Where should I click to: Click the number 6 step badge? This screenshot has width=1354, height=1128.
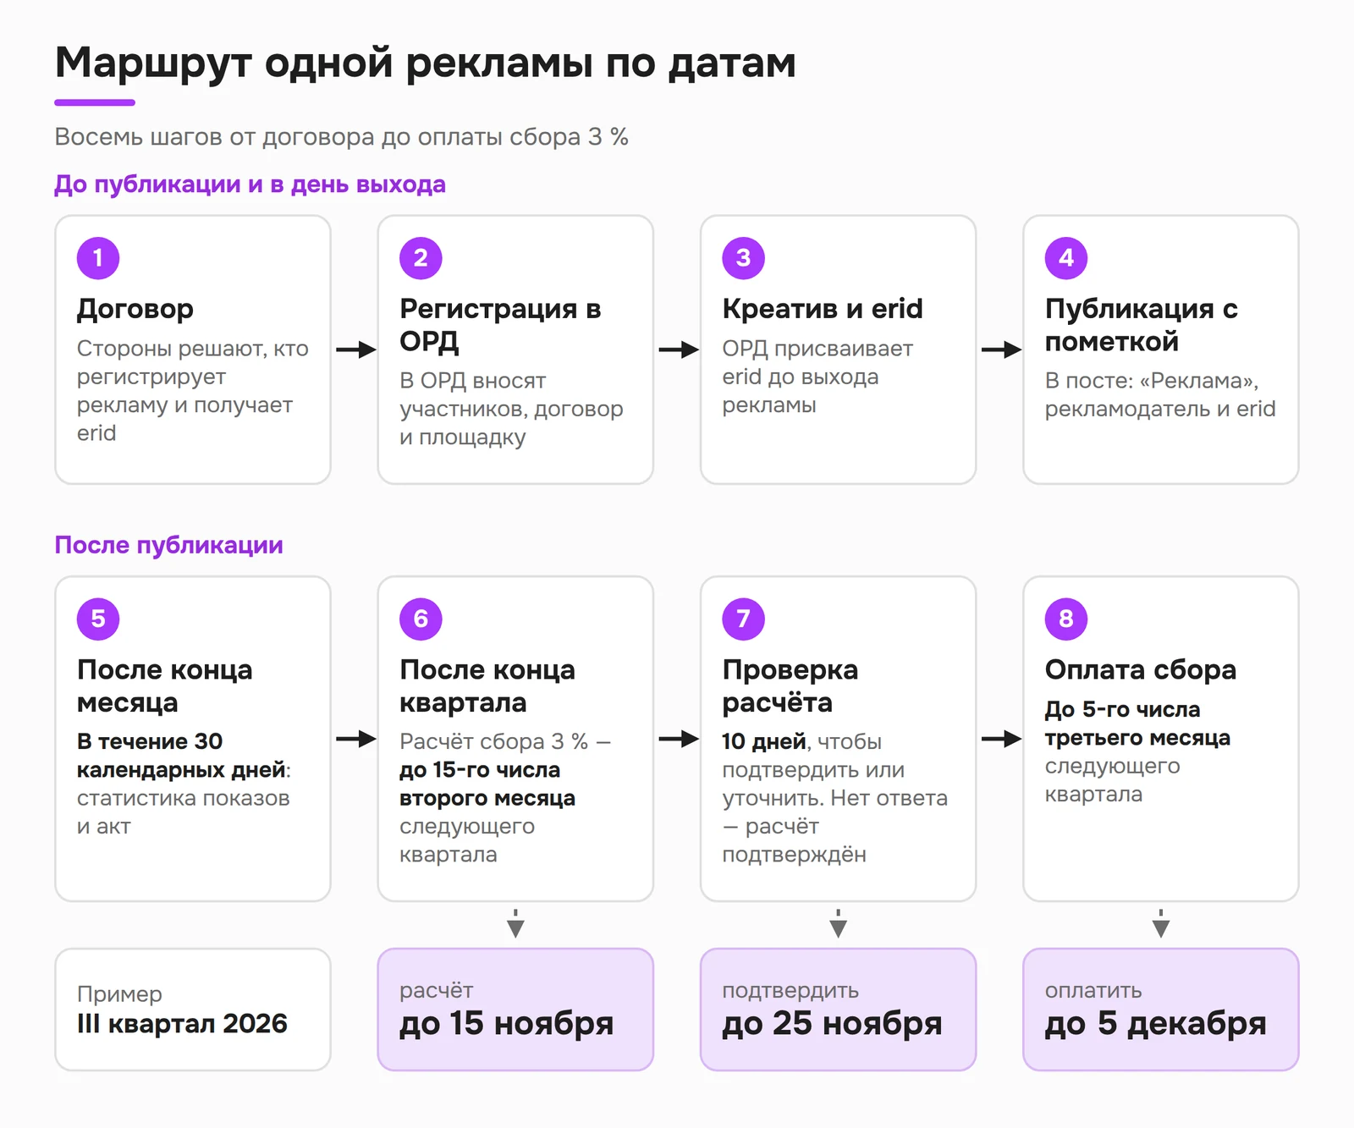421,619
